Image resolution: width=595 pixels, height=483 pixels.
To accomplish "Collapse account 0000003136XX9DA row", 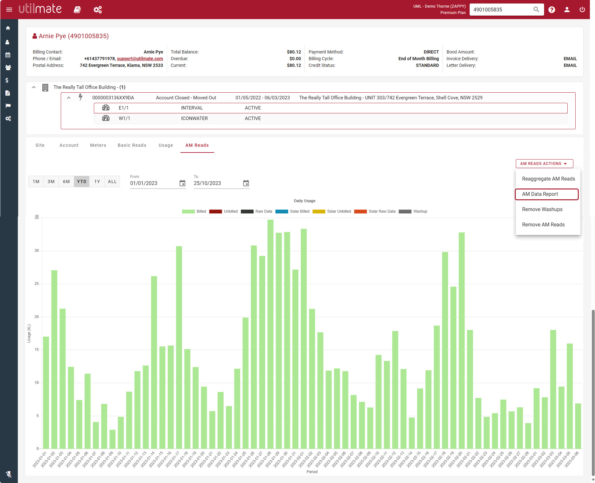I will pos(69,98).
